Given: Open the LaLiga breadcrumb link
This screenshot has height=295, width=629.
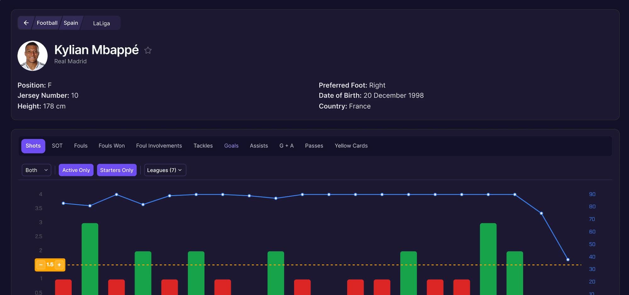Looking at the screenshot, I should click(x=101, y=23).
